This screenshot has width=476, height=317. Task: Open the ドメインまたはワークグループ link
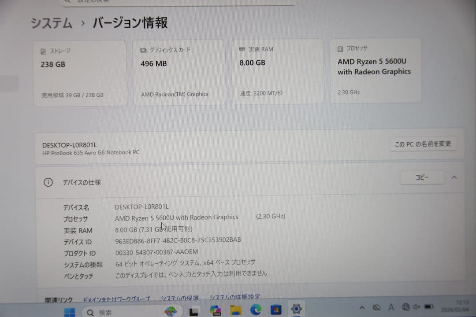(x=116, y=299)
